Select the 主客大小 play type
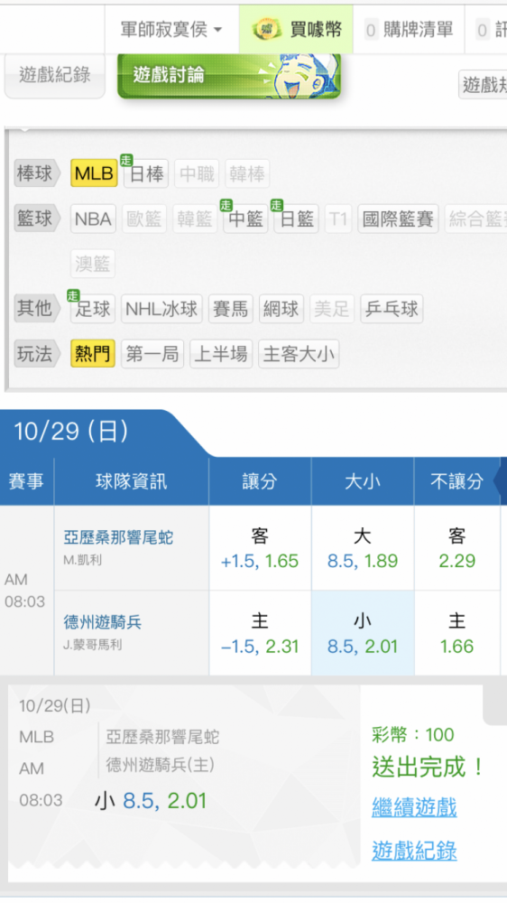 (298, 354)
